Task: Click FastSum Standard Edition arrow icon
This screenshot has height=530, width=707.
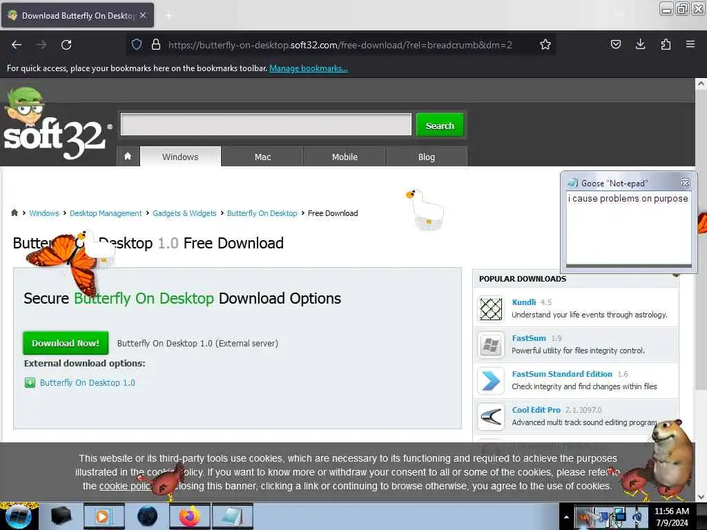Action: coord(491,381)
